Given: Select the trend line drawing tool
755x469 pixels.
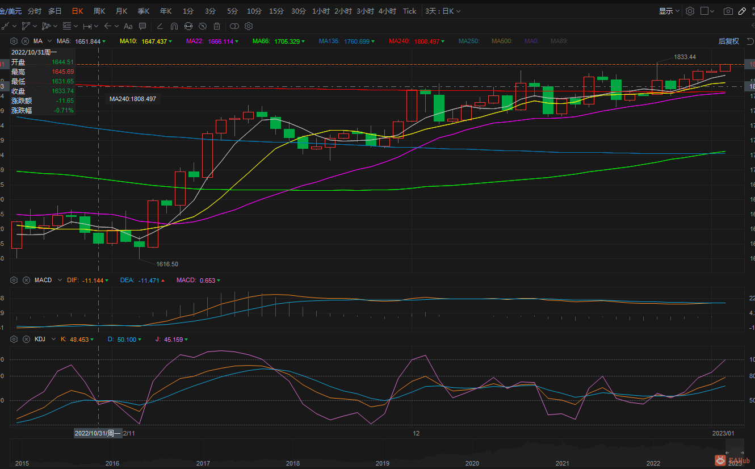Looking at the screenshot, I should click(x=5, y=26).
